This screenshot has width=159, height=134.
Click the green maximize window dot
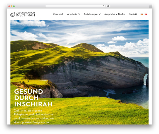(x=14, y=6)
